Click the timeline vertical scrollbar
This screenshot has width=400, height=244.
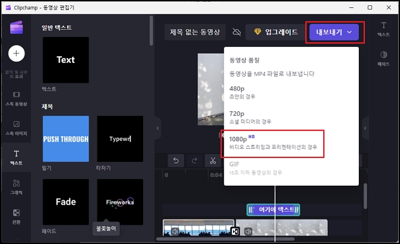366,196
